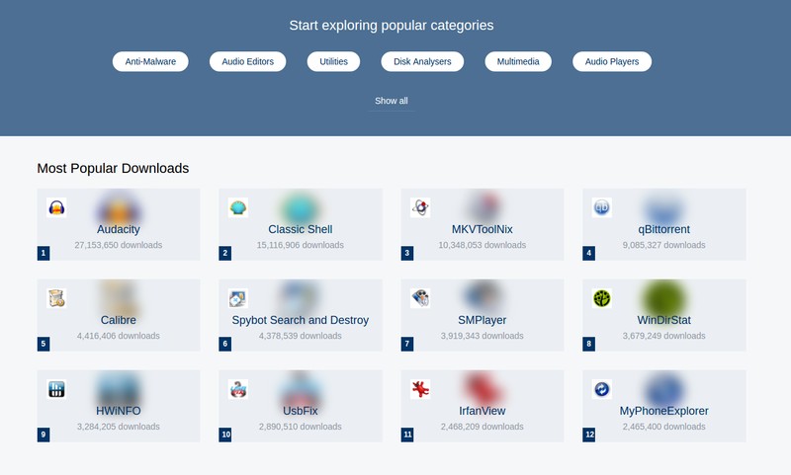791x475 pixels.
Task: Open Spybot Search and Destroy title
Action: (x=301, y=320)
